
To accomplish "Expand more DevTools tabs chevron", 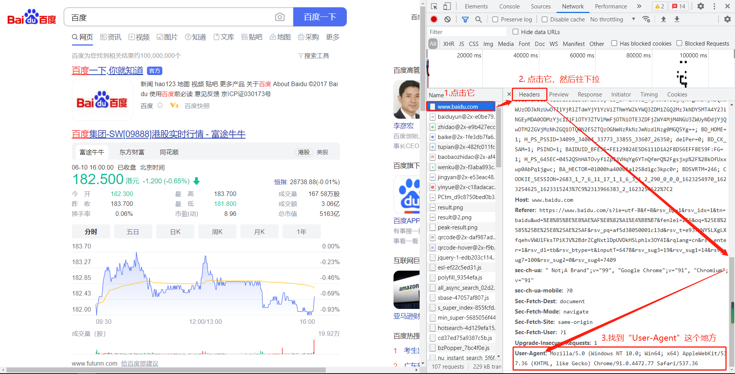I will coord(639,7).
